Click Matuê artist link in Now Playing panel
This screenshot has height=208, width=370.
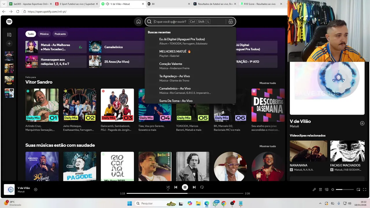point(294,126)
